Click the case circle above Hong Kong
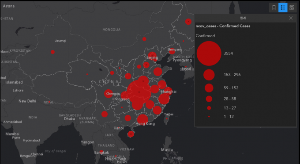 click(x=142, y=119)
